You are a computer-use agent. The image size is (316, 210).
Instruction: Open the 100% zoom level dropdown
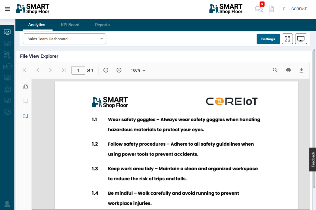pos(138,70)
